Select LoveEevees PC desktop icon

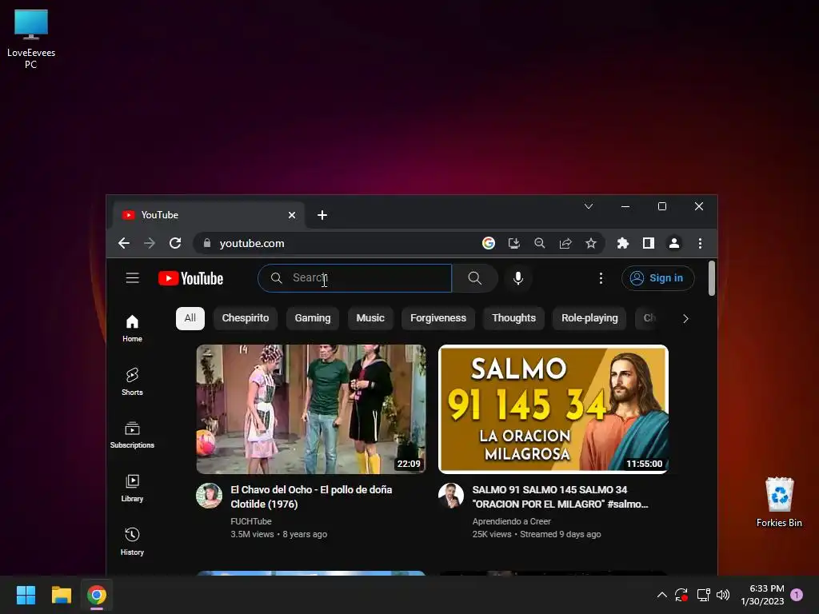[31, 40]
